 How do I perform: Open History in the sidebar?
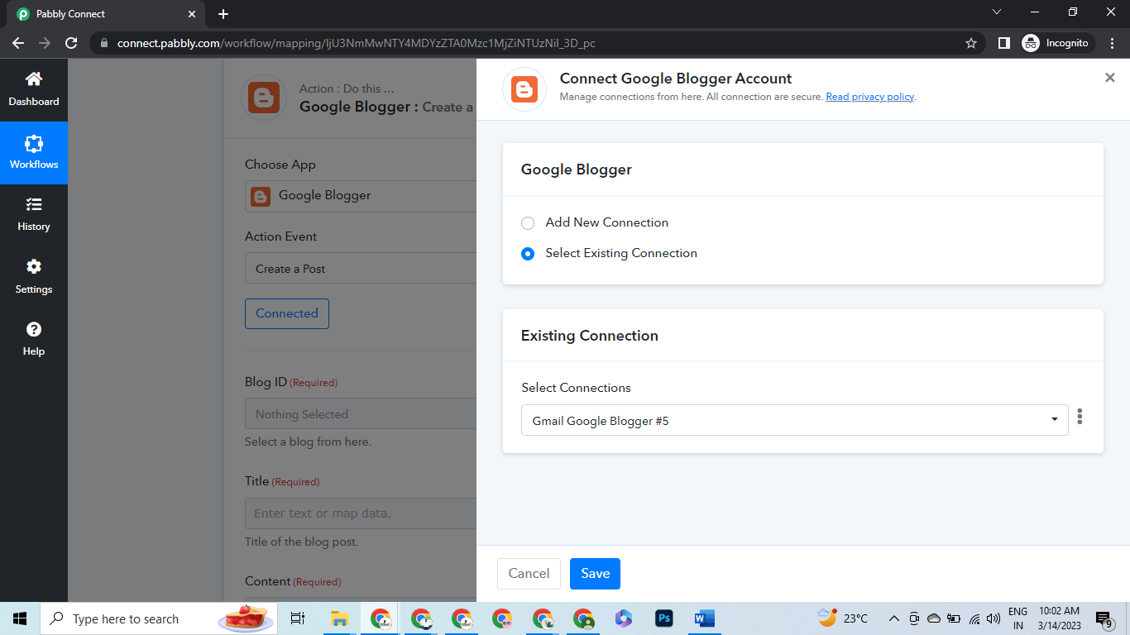(x=34, y=215)
